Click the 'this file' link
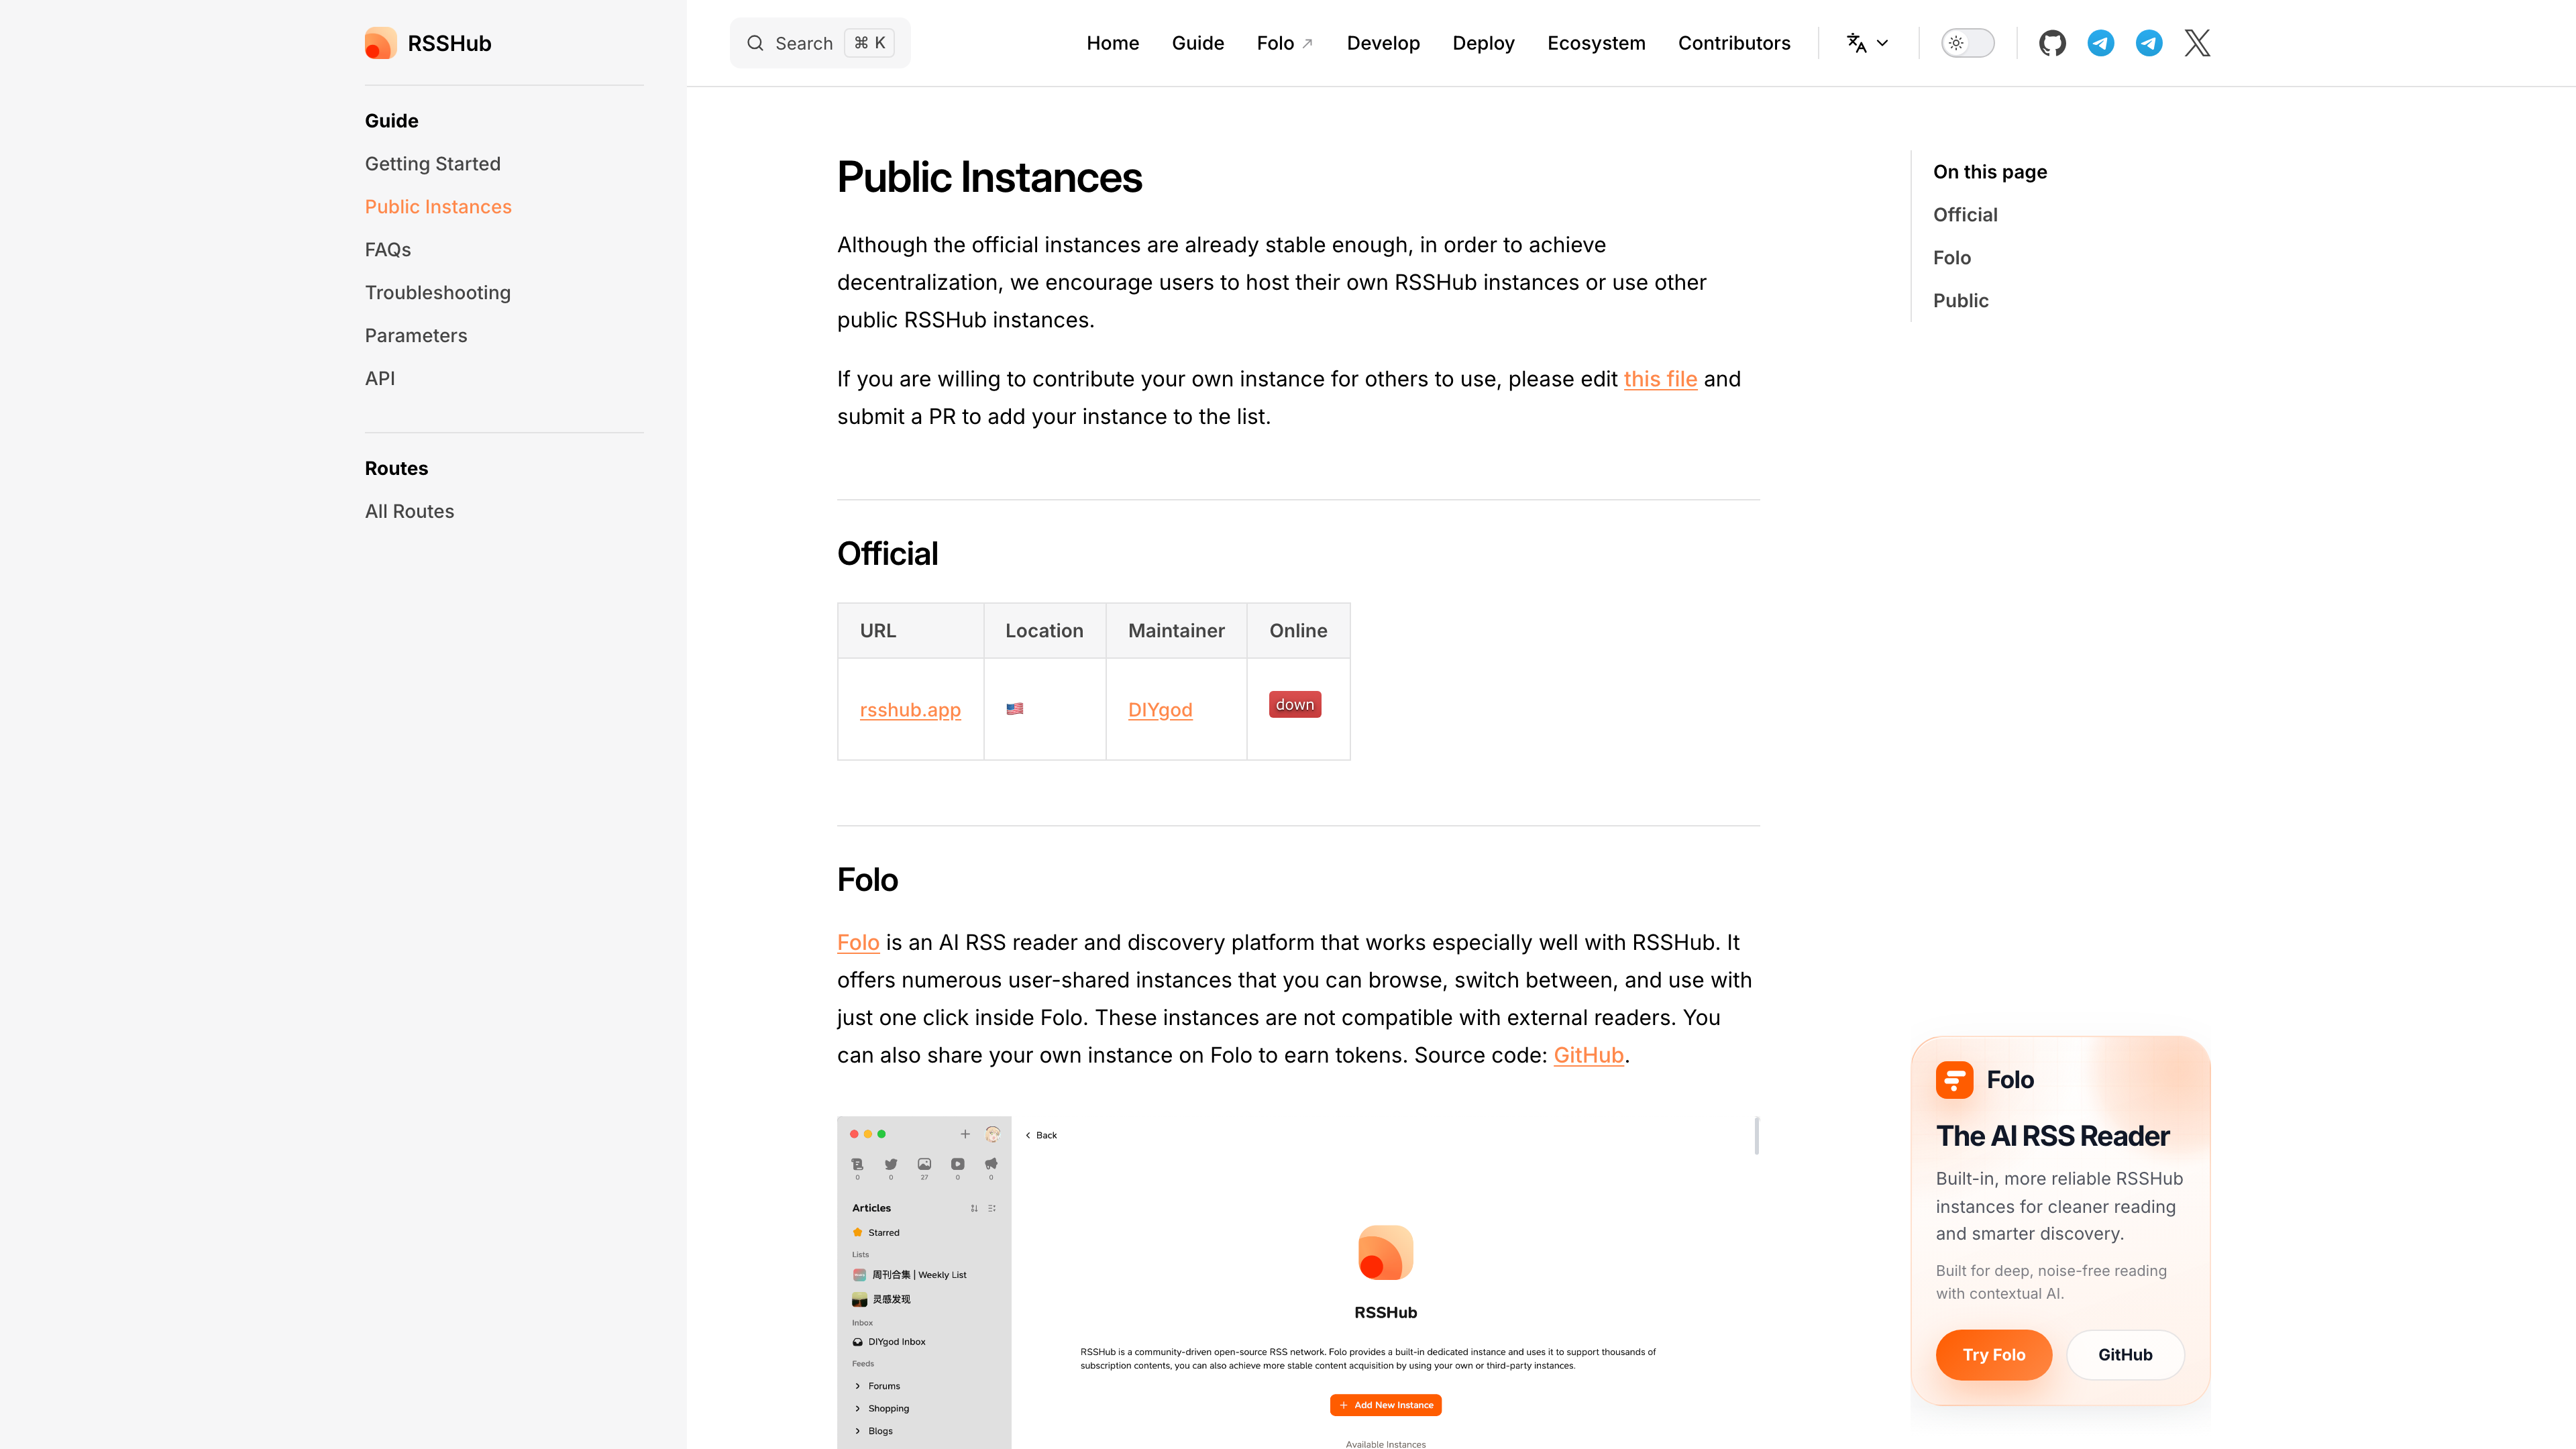The height and width of the screenshot is (1449, 2576). point(1660,379)
